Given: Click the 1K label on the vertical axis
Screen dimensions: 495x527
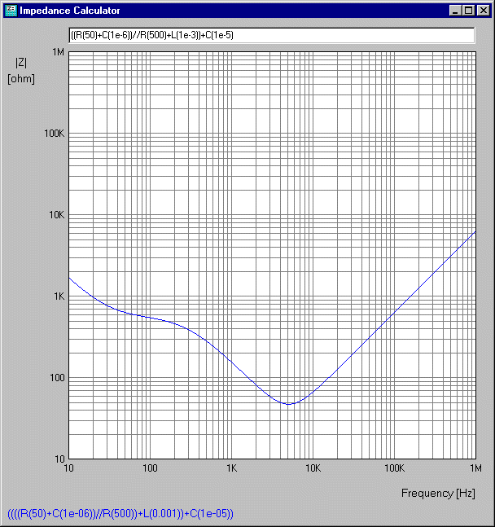Looking at the screenshot, I should pyautogui.click(x=59, y=296).
